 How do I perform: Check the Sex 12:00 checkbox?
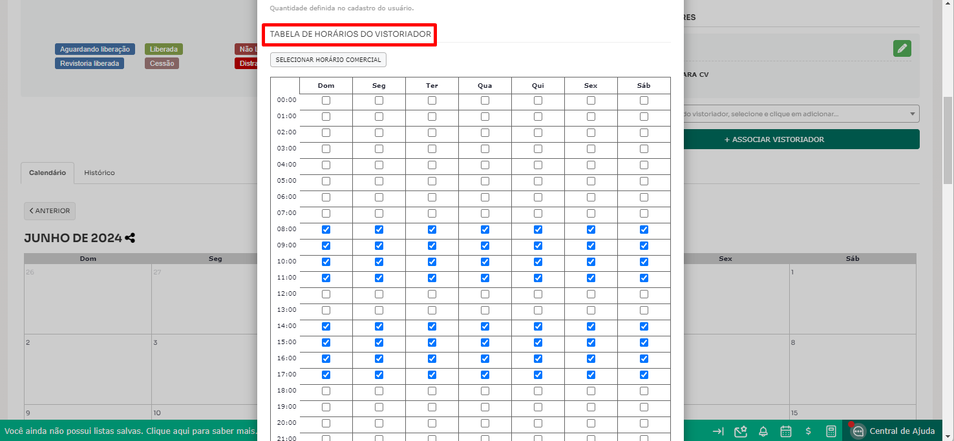[591, 294]
